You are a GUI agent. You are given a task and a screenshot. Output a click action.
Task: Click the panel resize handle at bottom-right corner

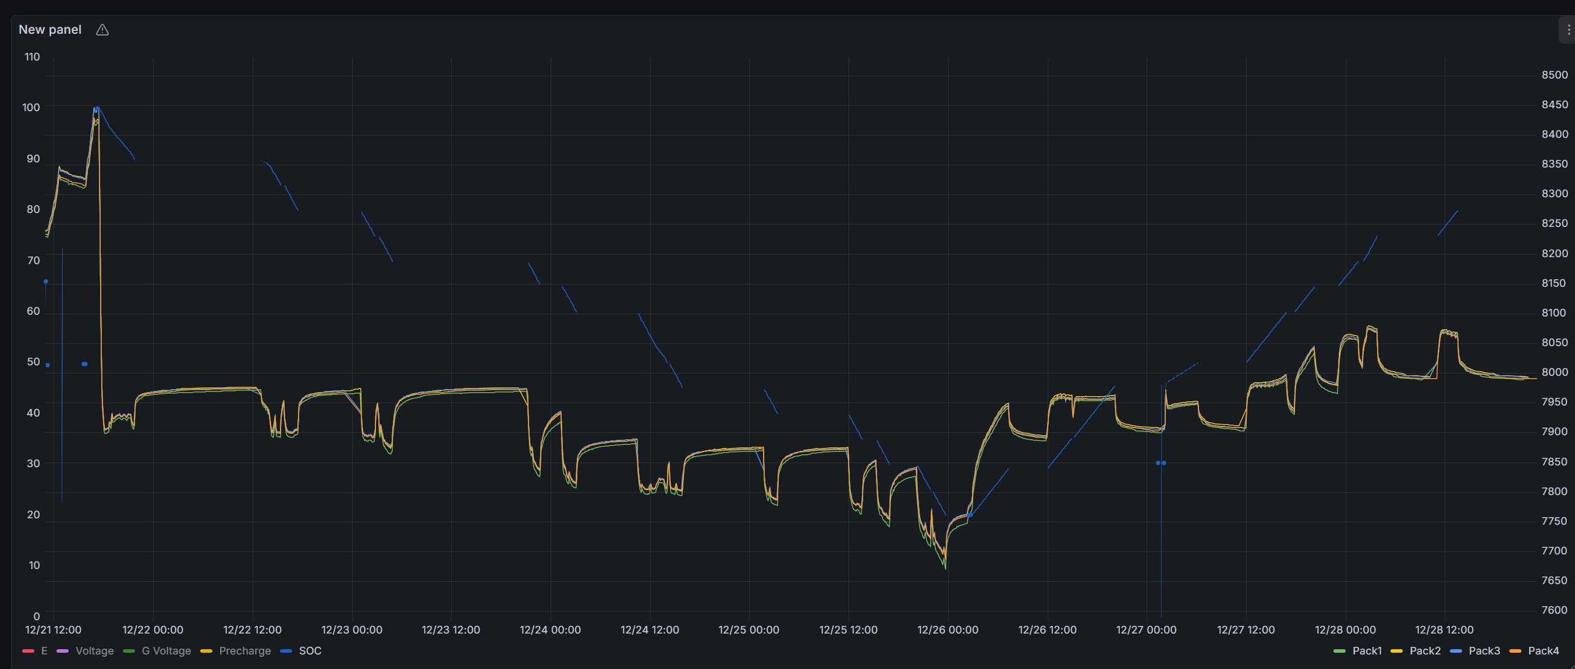tap(1572, 666)
